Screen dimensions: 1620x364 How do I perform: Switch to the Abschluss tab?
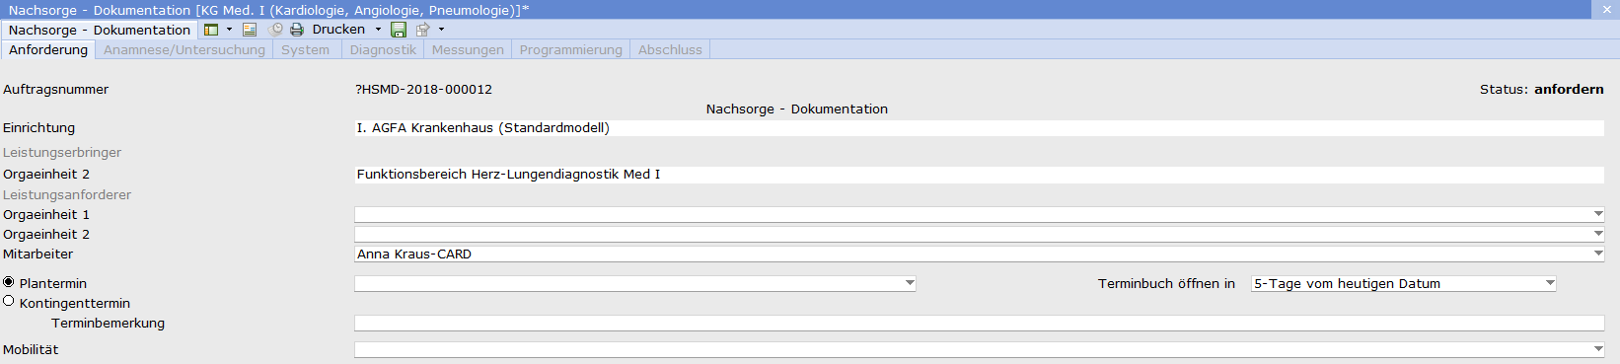[670, 49]
